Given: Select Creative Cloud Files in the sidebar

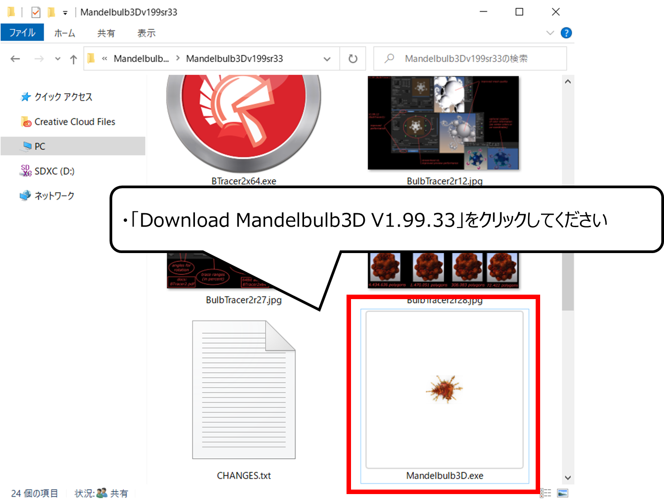Looking at the screenshot, I should point(68,122).
